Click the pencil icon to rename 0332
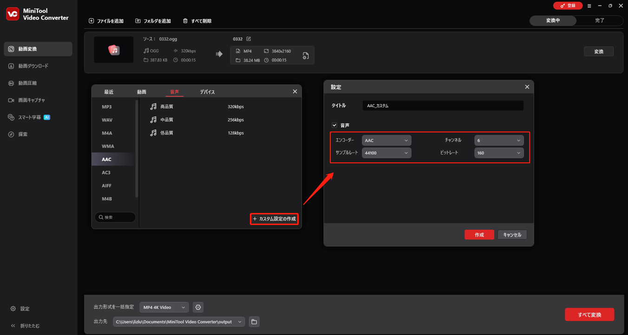 tap(249, 39)
